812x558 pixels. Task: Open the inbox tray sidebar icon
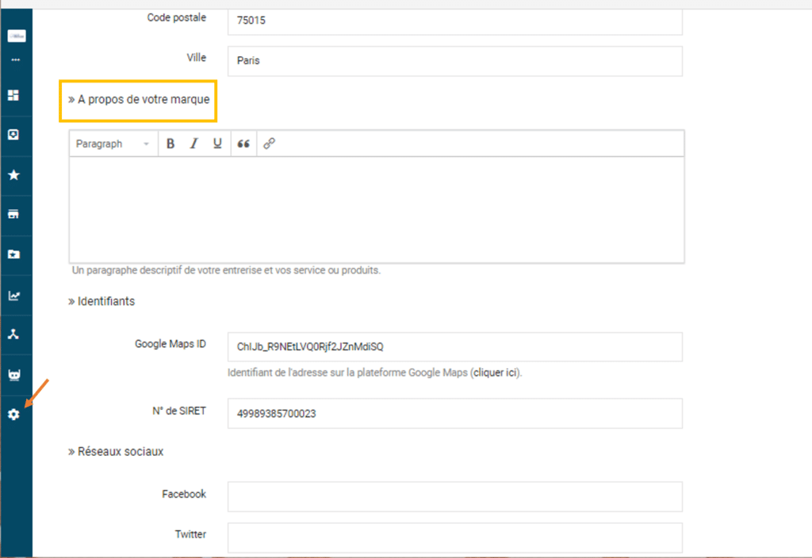coord(13,135)
